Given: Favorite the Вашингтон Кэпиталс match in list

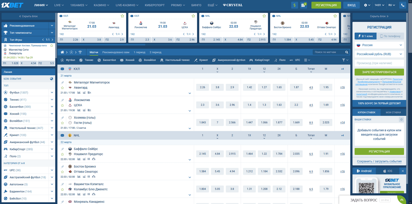Looking at the screenshot, I should (x=62, y=189).
